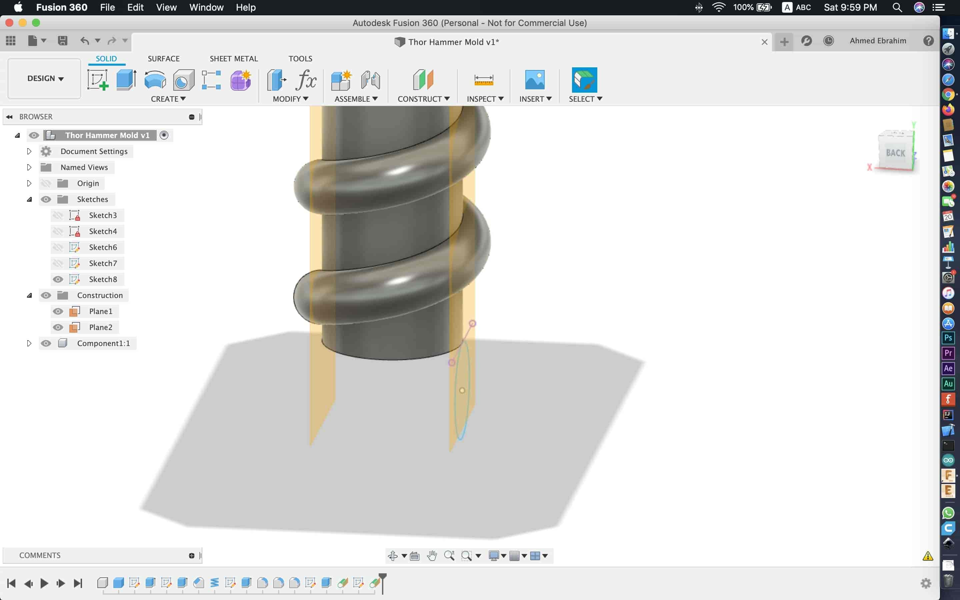Close Thor Hammer Mold v1 tab

coord(764,42)
